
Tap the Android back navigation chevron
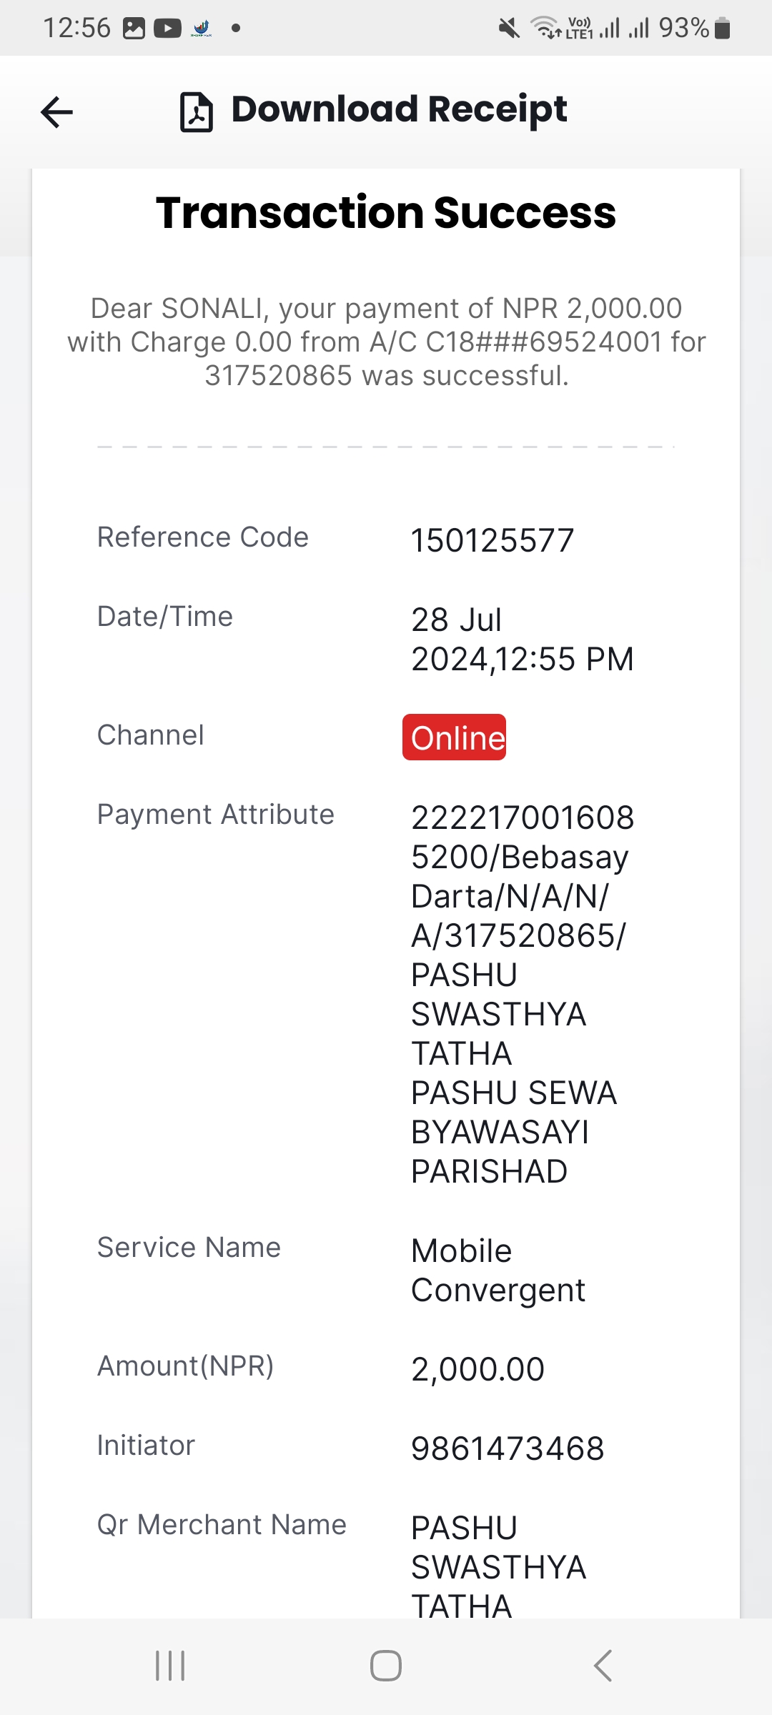click(603, 1666)
